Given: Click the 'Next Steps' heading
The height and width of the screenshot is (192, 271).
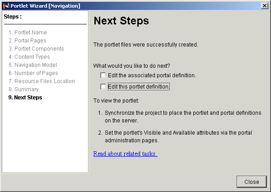Looking at the screenshot, I should click(121, 21).
